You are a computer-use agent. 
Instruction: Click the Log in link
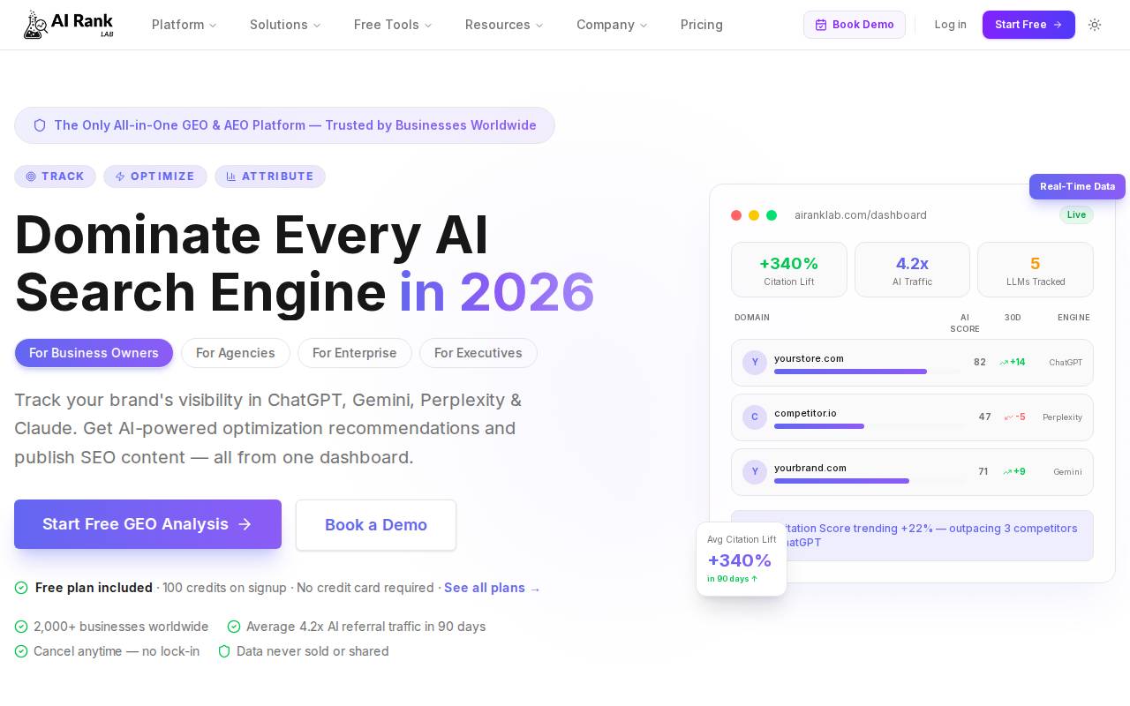click(x=951, y=25)
